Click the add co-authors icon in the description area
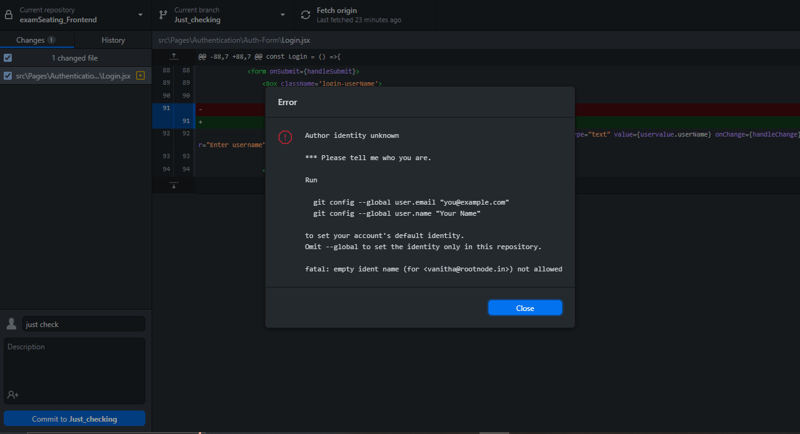 tap(13, 395)
